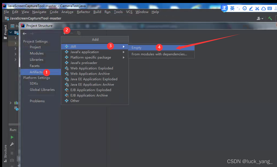This screenshot has height=167, width=277.
Task: Open the IME emoji smiley icon
Action: pos(245,8)
